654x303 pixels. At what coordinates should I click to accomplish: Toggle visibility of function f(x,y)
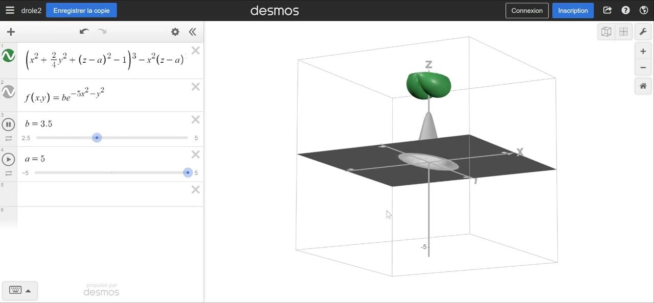tap(9, 92)
